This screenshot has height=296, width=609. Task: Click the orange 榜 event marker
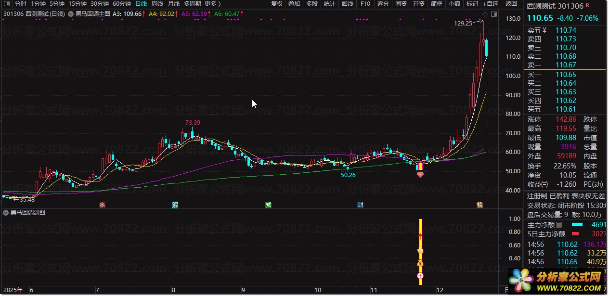tap(480, 205)
